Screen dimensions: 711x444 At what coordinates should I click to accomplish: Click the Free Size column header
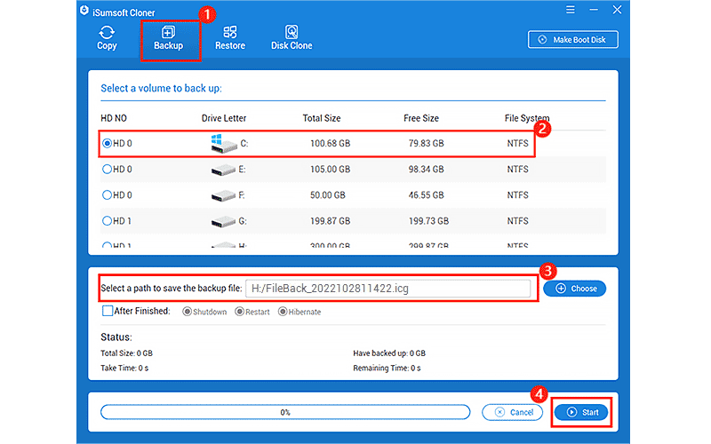point(421,118)
